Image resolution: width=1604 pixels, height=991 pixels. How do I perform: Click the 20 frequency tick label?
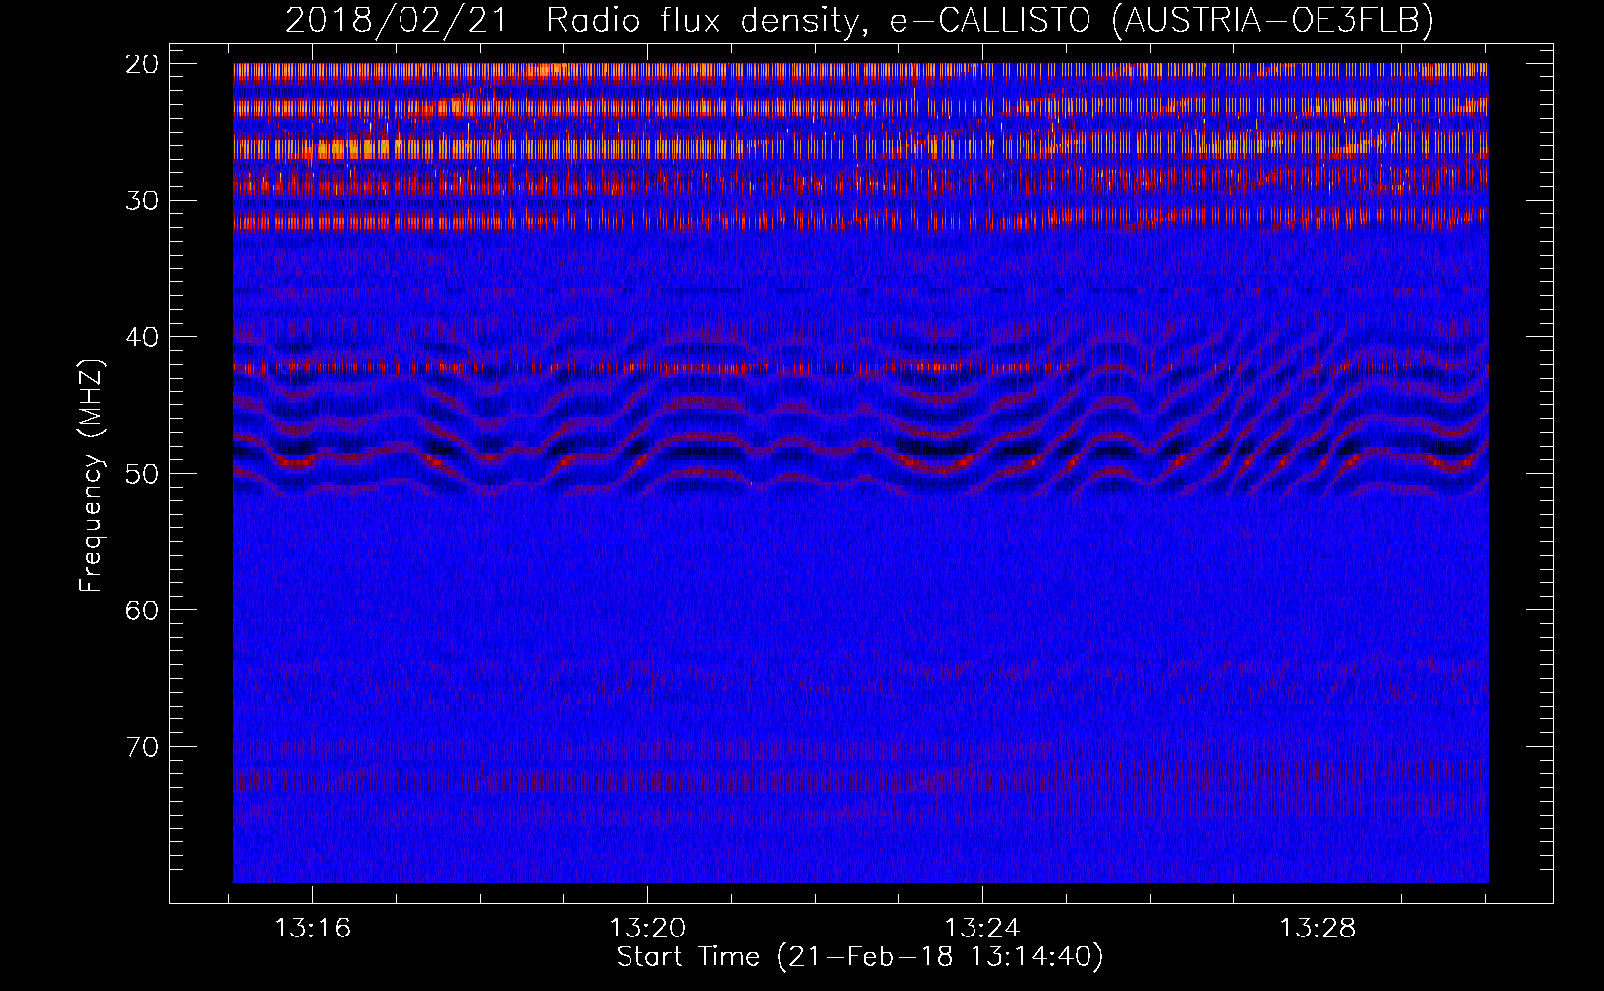point(143,64)
